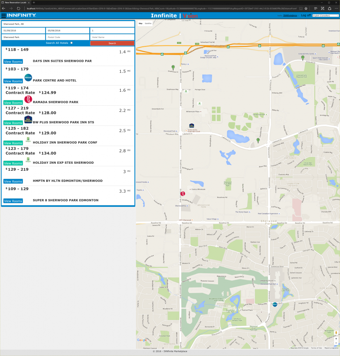Click the Sherwood Park, AB location field
340x356 pixels.
coord(68,24)
